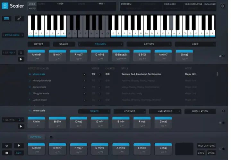Show info for Phrygian mode row
This screenshot has height=160, width=231.
[100, 94]
